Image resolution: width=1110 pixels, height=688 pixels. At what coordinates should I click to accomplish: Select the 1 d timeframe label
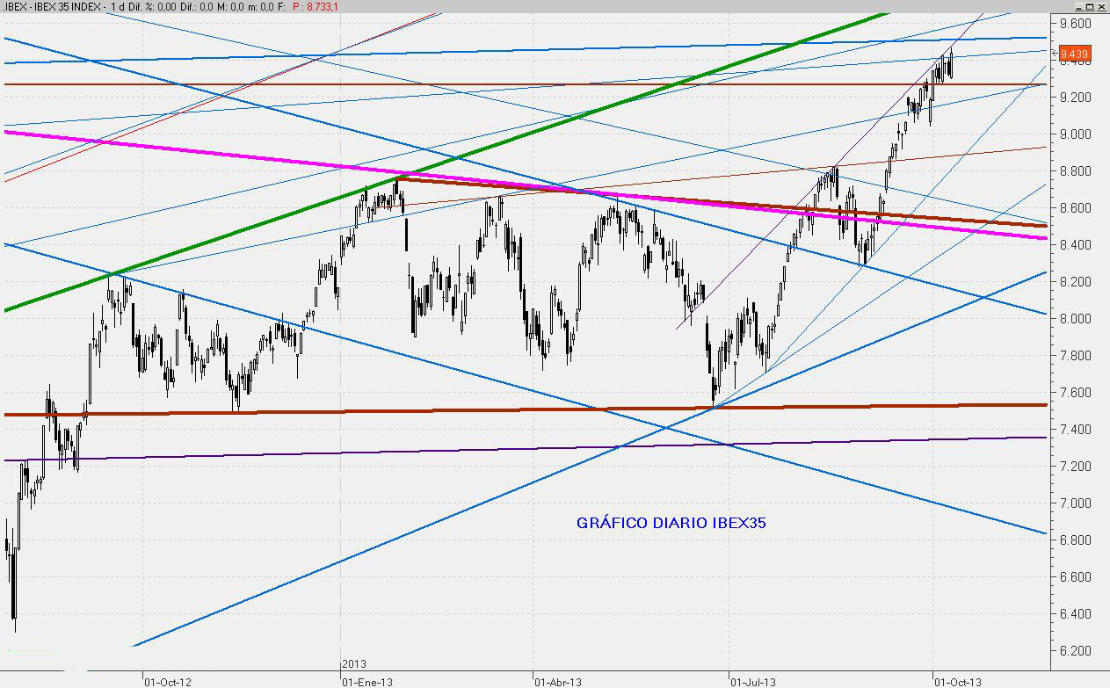[x=116, y=7]
